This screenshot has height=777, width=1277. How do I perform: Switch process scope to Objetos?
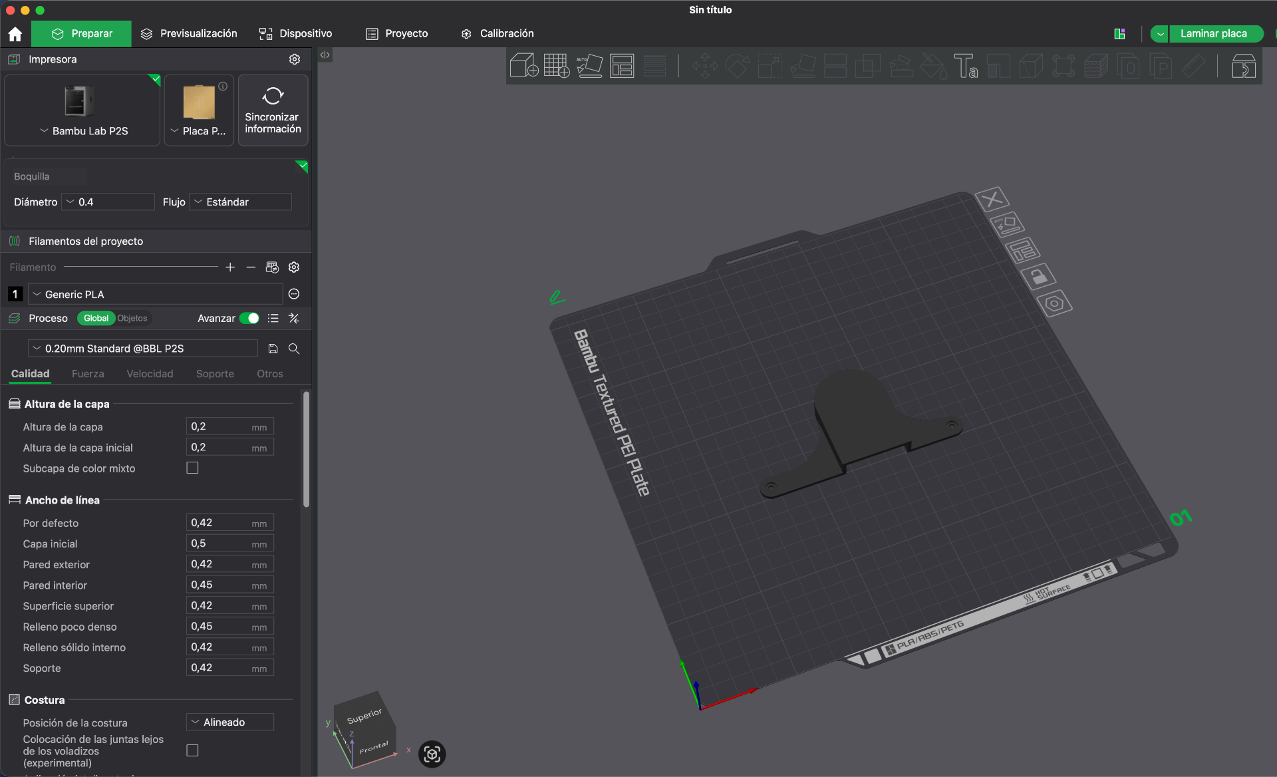pos(132,319)
